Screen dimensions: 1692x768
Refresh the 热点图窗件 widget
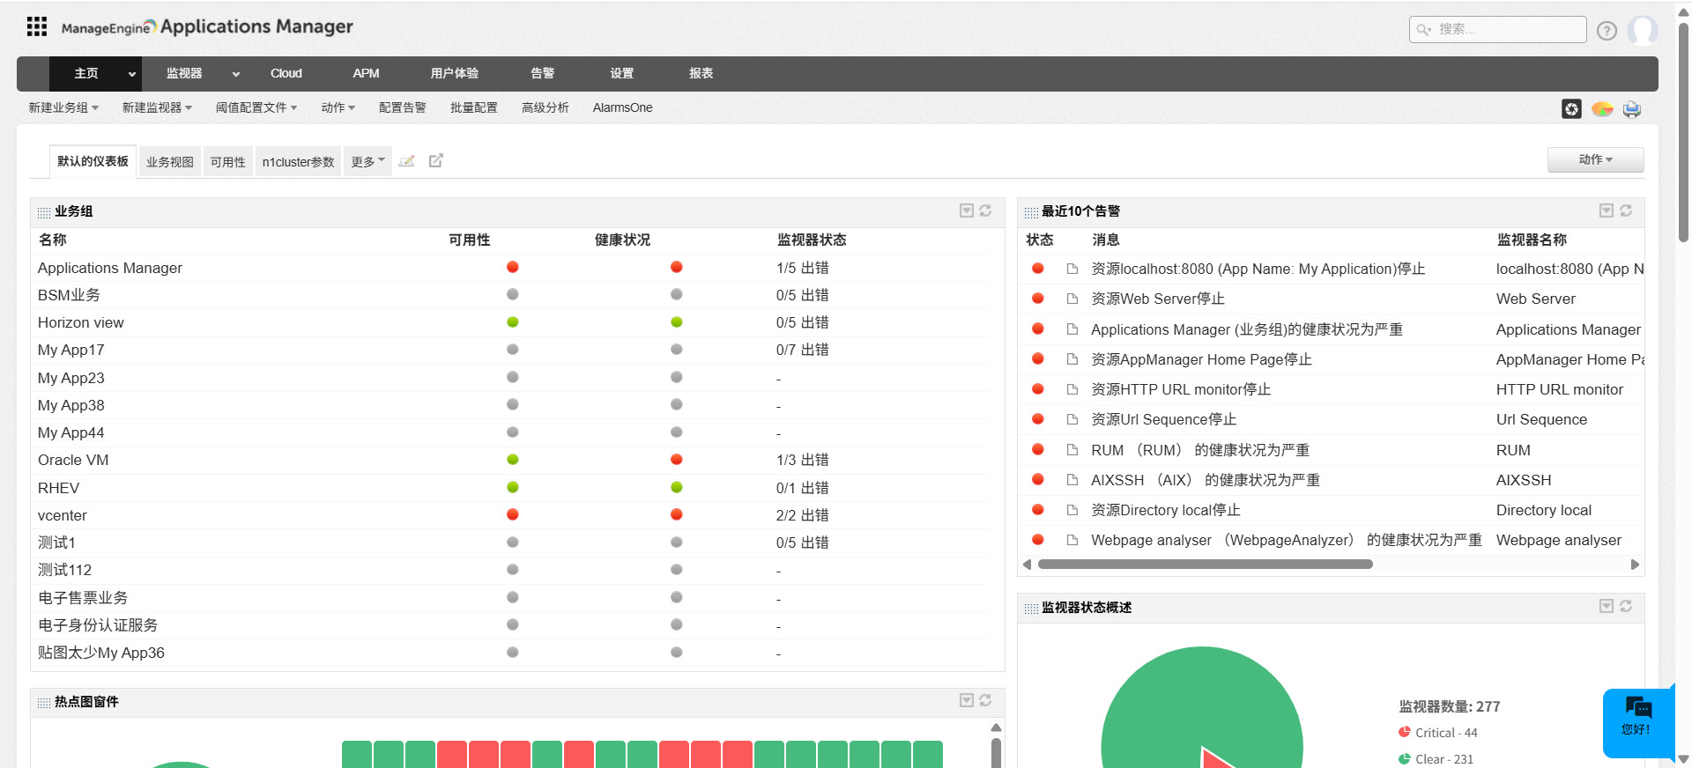coord(985,700)
